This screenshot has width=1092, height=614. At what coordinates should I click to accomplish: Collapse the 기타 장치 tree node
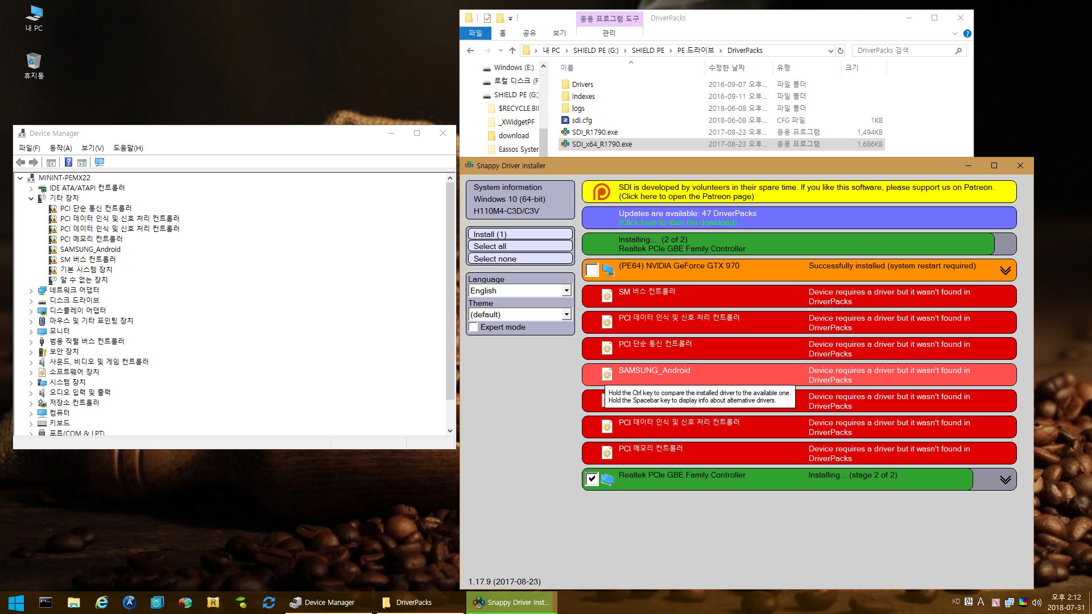31,198
